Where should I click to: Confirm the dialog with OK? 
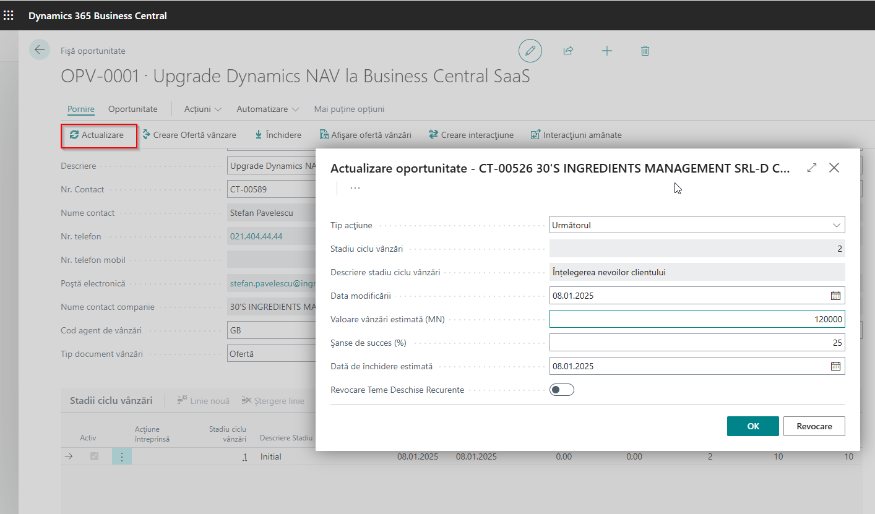click(x=753, y=426)
